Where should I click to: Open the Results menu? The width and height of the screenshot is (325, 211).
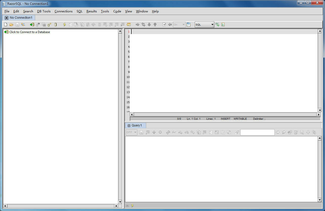pyautogui.click(x=92, y=11)
